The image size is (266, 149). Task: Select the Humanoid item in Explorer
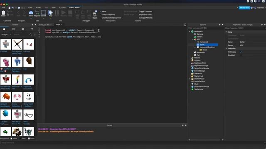tap(204, 42)
